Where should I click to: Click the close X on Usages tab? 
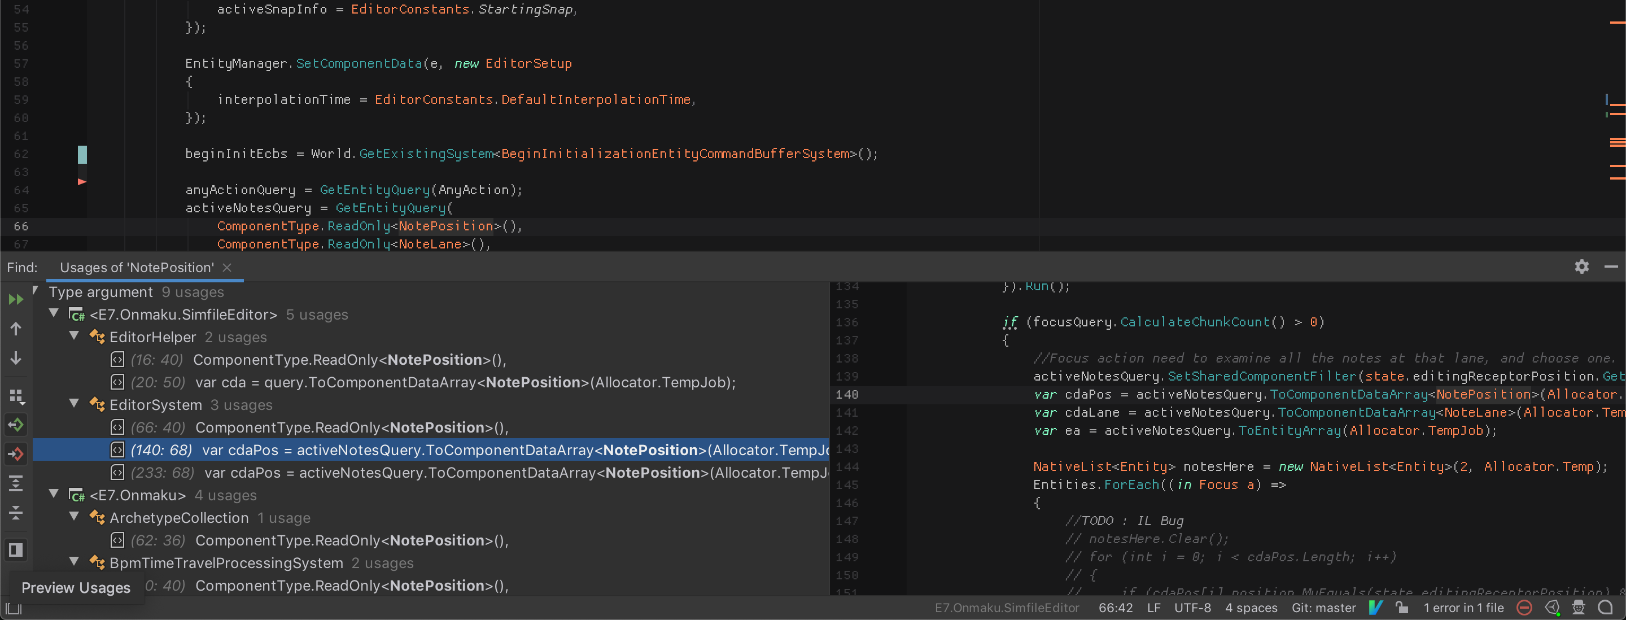coord(227,268)
